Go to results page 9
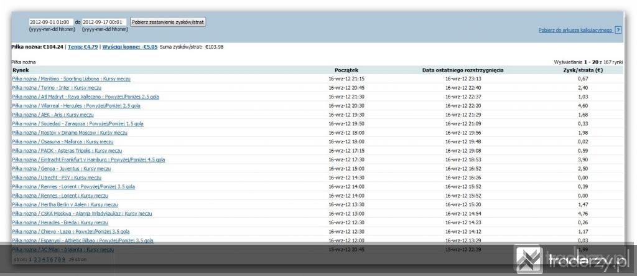 (63, 259)
